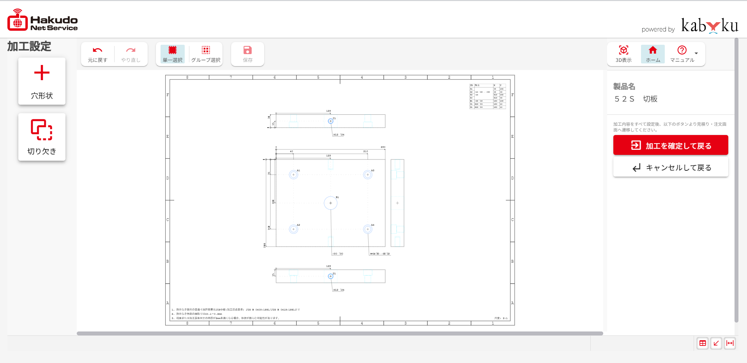Click the ホーム home icon
This screenshot has width=747, height=363.
pos(653,51)
